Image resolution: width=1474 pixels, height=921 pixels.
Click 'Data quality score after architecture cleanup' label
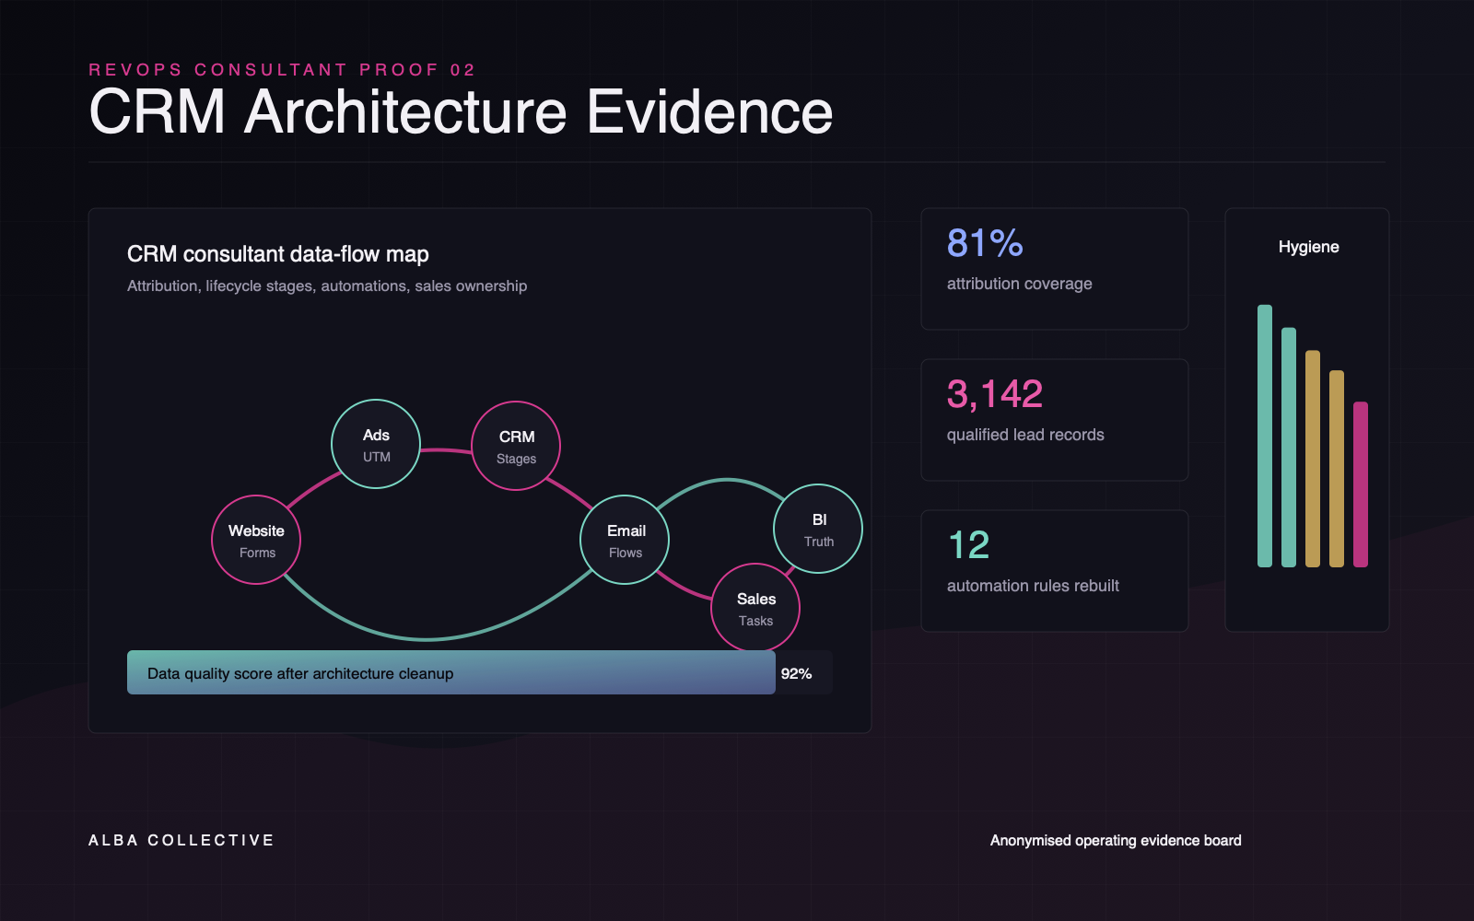click(300, 673)
